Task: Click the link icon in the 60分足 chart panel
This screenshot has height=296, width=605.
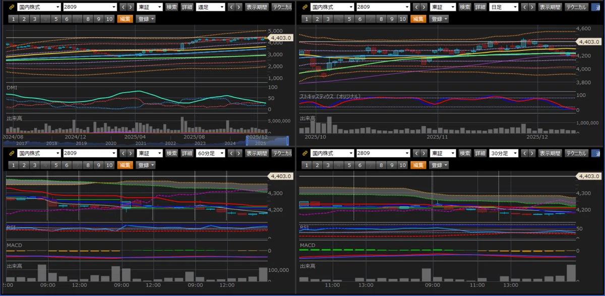Action: [11, 153]
